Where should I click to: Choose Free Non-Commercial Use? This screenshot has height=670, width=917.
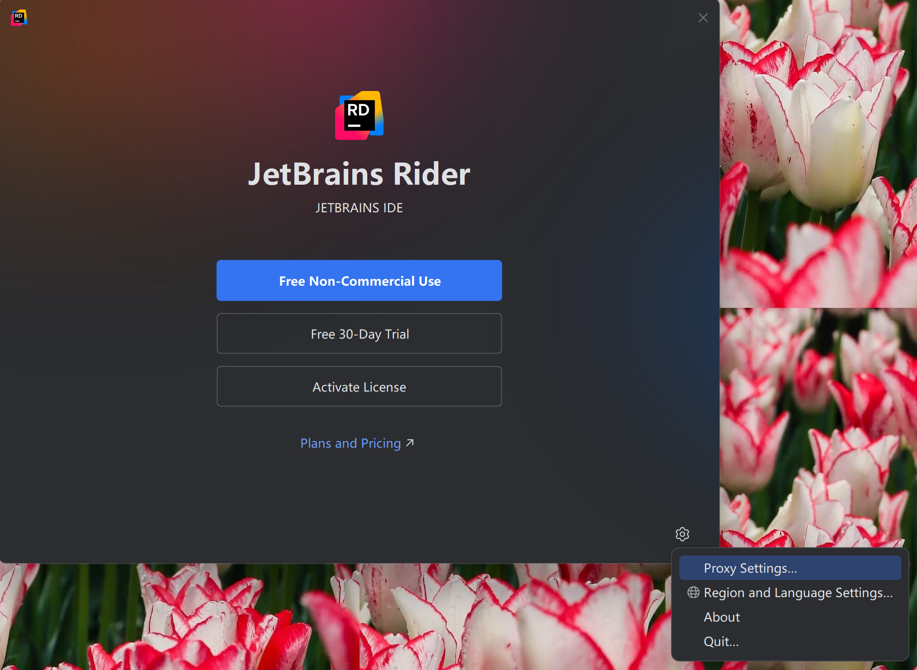click(x=359, y=281)
